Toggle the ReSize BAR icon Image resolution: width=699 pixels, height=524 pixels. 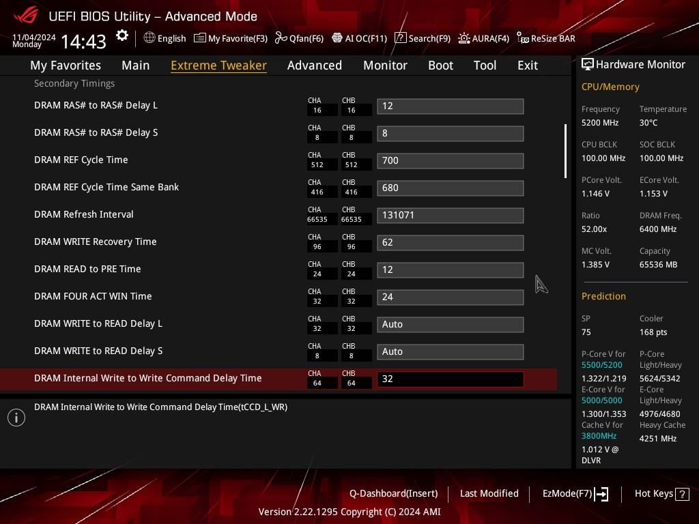[522, 38]
